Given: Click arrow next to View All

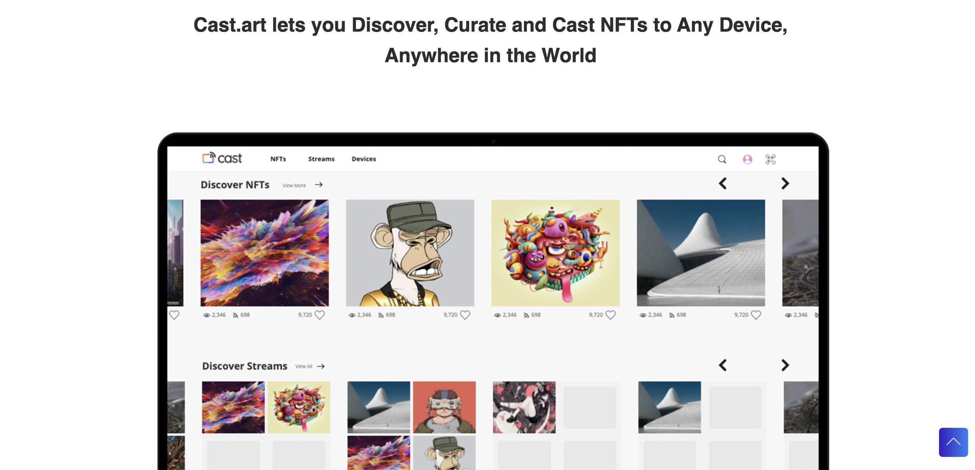Looking at the screenshot, I should tap(321, 366).
